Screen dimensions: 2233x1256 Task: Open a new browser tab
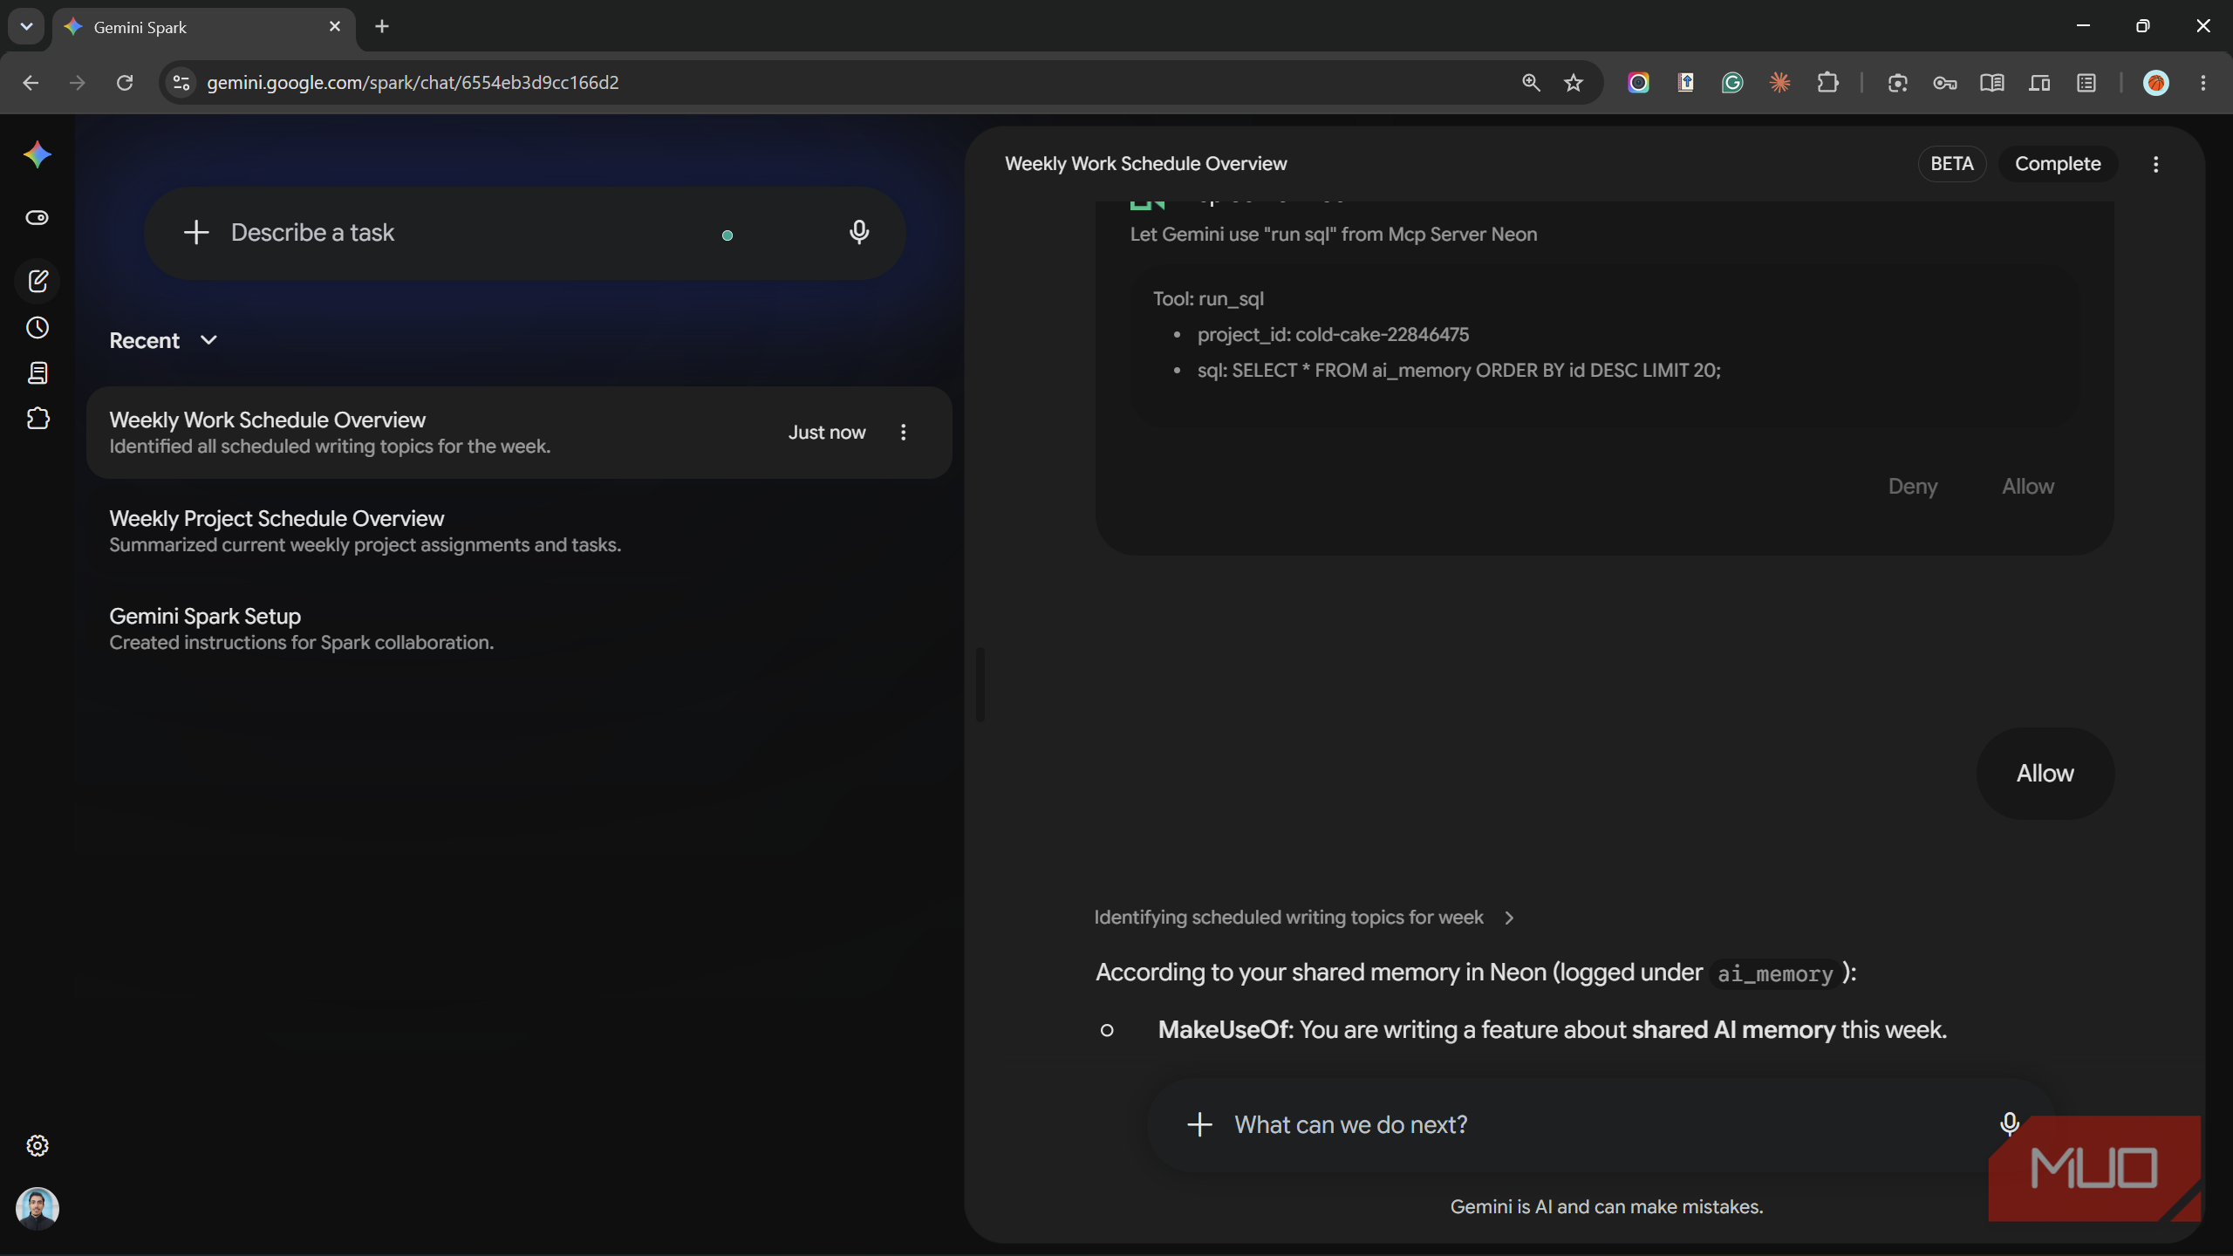pyautogui.click(x=382, y=27)
